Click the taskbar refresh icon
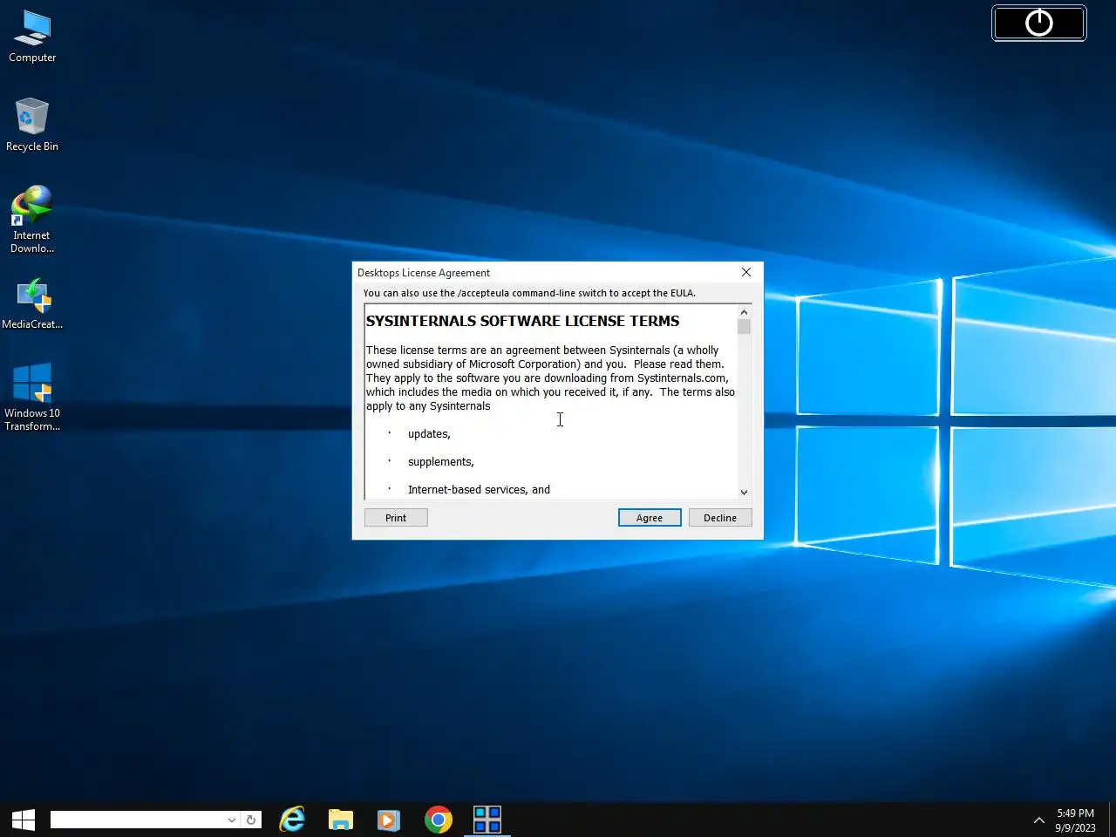This screenshot has height=837, width=1116. click(x=251, y=820)
